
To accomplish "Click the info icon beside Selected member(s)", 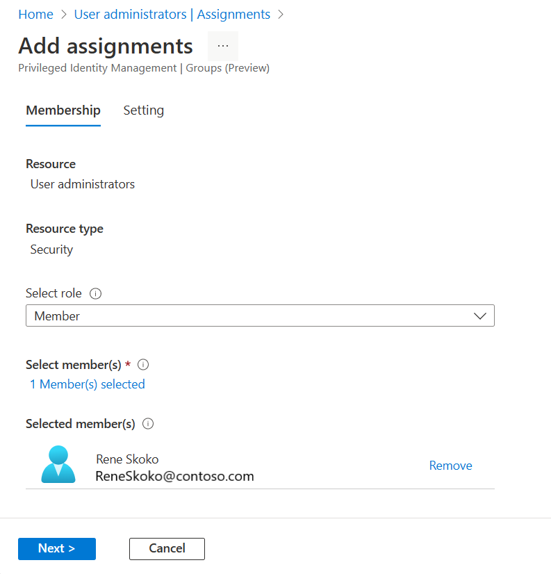I will (148, 424).
